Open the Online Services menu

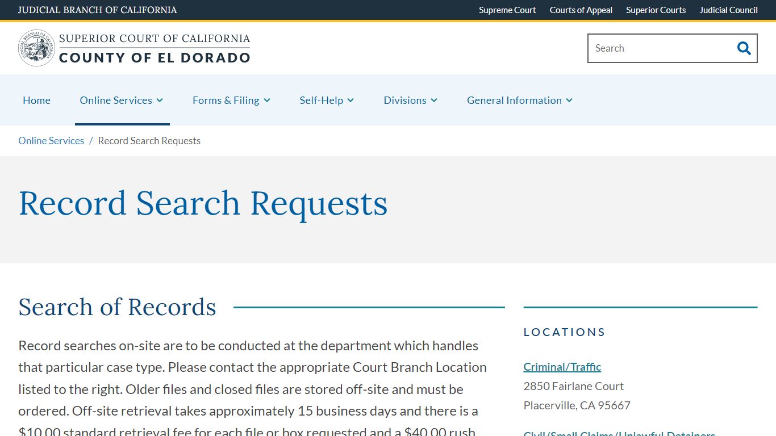pyautogui.click(x=116, y=100)
